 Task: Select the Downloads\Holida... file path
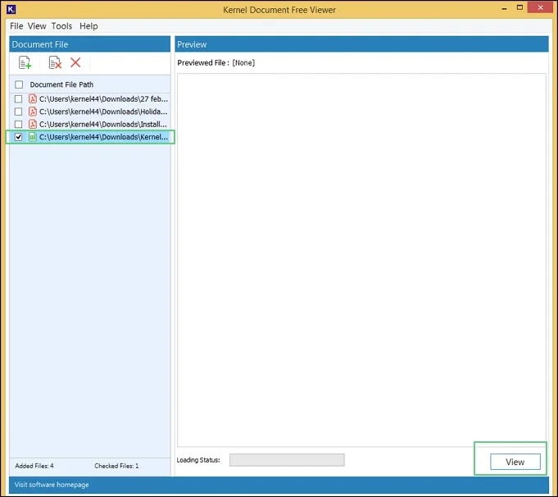pos(103,112)
